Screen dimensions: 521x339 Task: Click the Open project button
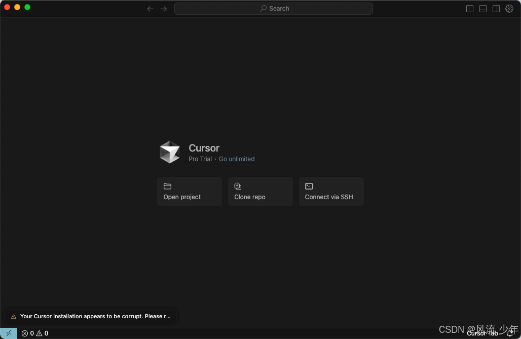click(x=190, y=192)
